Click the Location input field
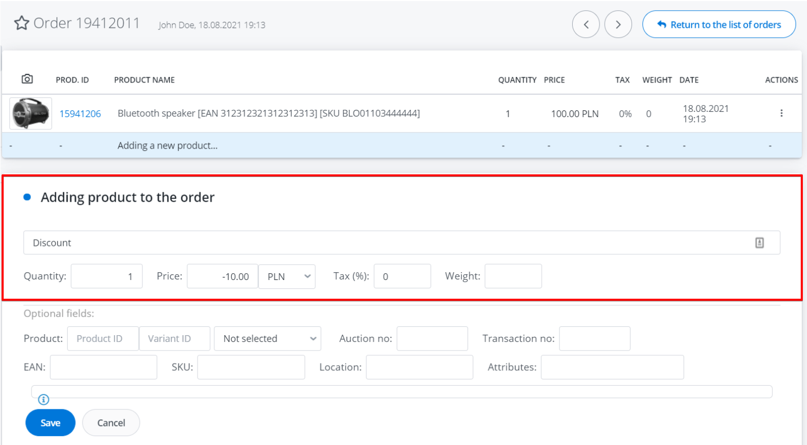This screenshot has height=445, width=807. pos(420,367)
